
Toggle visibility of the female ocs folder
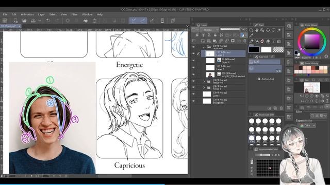pyautogui.click(x=193, y=81)
